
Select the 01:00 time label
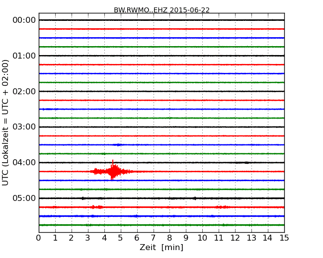click(x=24, y=56)
